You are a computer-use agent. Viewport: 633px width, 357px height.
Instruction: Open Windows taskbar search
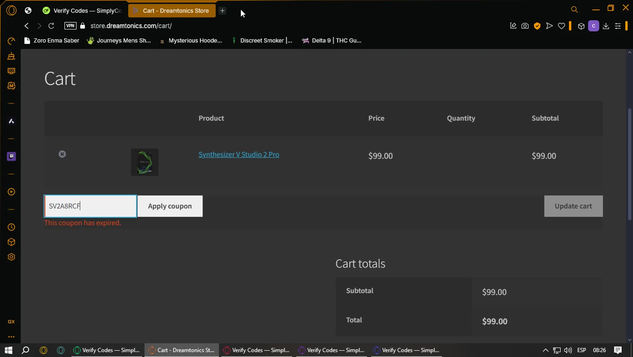pyautogui.click(x=25, y=350)
